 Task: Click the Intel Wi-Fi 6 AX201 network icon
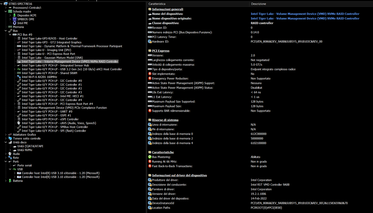click(19, 77)
